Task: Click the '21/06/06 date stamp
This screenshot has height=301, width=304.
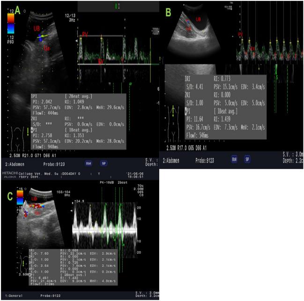Action: [x=135, y=174]
